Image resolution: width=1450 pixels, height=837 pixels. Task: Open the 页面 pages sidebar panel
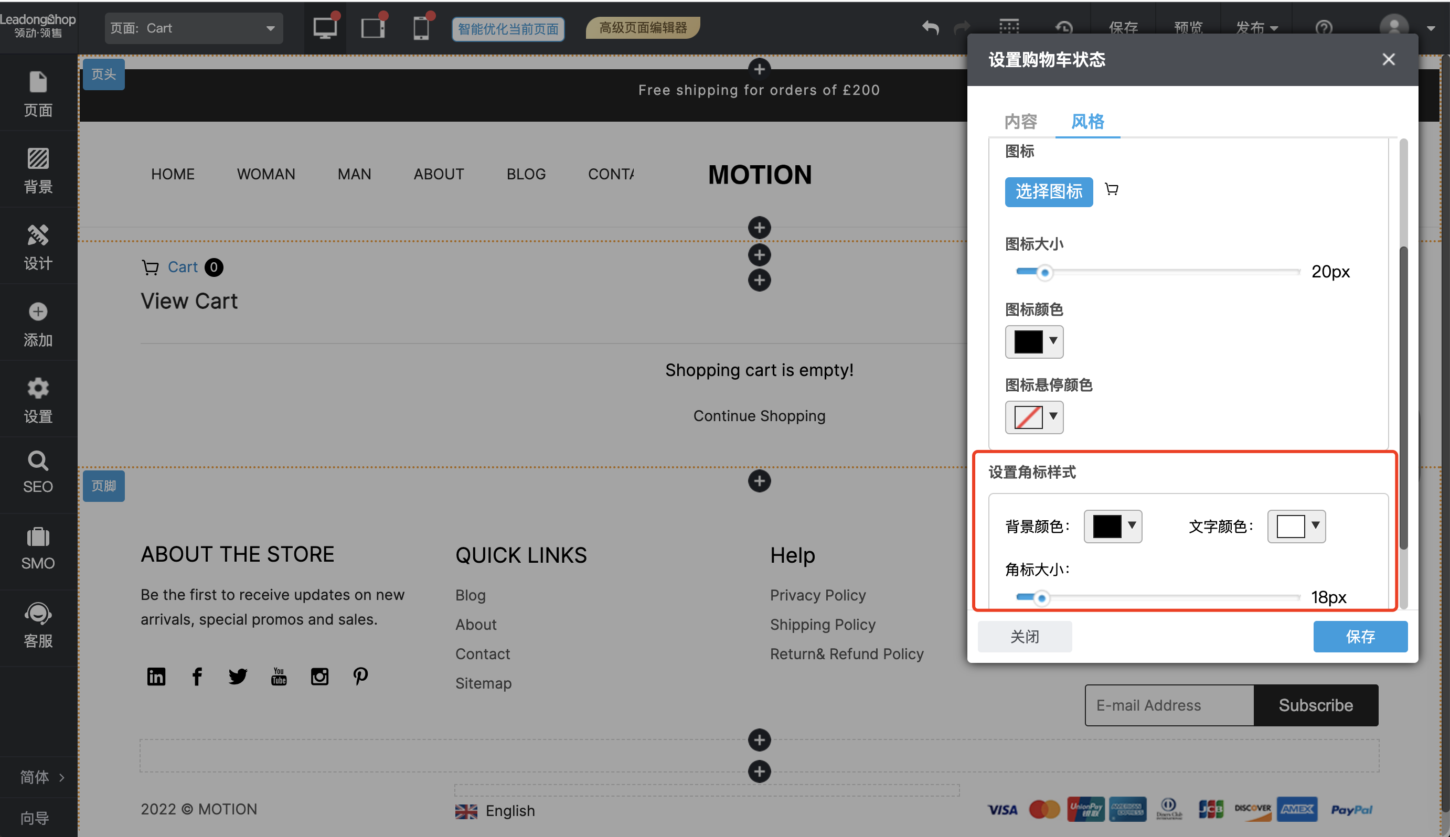point(38,93)
